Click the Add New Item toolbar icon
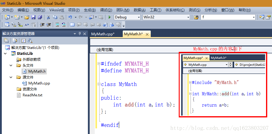This screenshot has width=272, height=134. 17,17
